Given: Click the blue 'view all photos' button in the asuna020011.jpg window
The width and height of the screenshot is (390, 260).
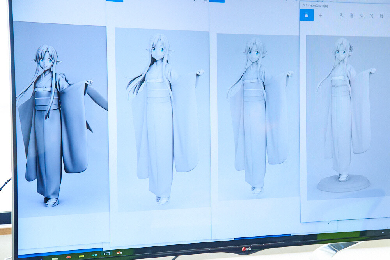Looking at the screenshot, I should tap(307, 15).
